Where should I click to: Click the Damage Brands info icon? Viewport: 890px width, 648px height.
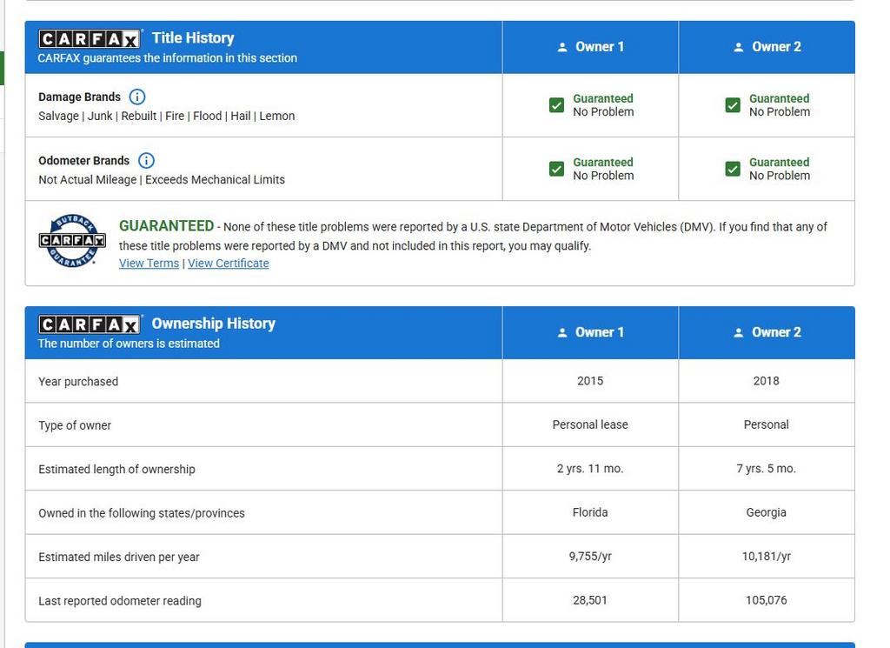pos(137,97)
